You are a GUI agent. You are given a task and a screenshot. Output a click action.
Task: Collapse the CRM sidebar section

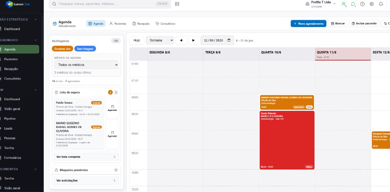tap(35, 90)
